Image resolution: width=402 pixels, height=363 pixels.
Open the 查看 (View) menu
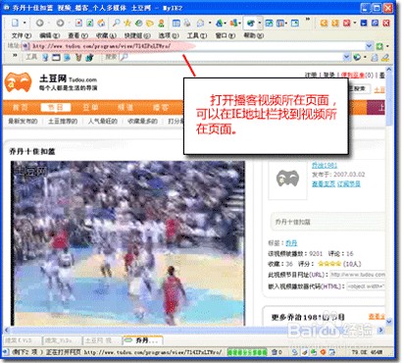click(77, 35)
